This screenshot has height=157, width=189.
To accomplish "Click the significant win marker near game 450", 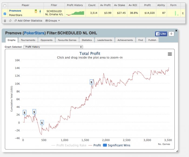I will click(x=42, y=123).
